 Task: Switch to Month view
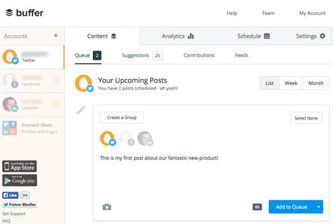(316, 83)
